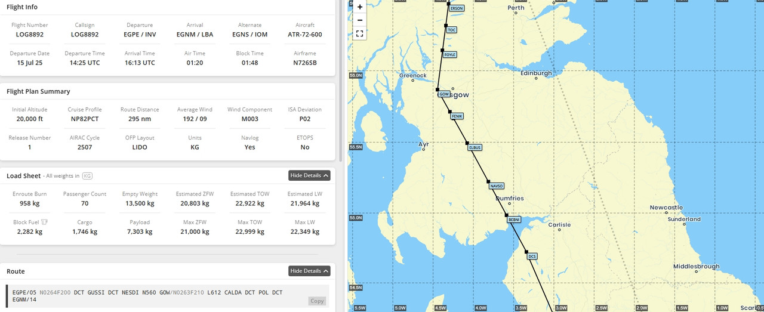764x312 pixels.
Task: Click the block time 01:48 value
Action: click(x=249, y=63)
